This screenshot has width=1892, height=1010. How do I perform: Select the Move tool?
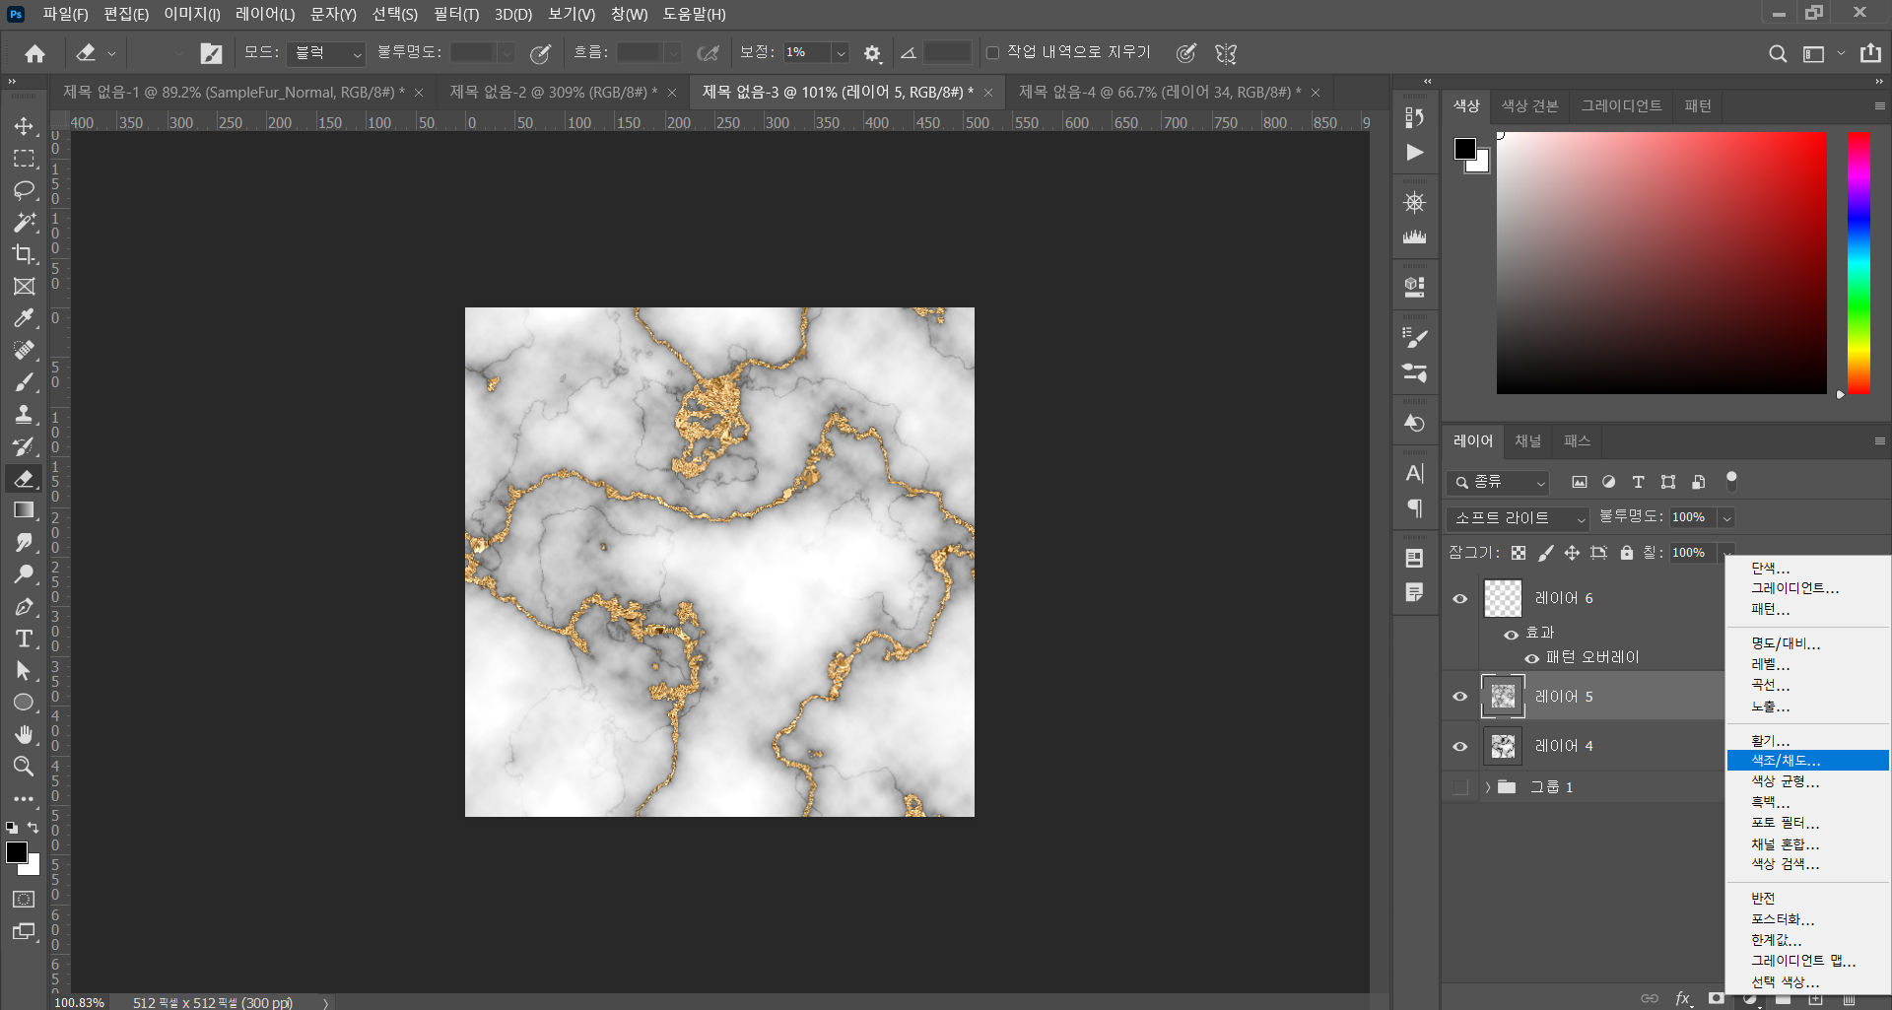[x=24, y=126]
